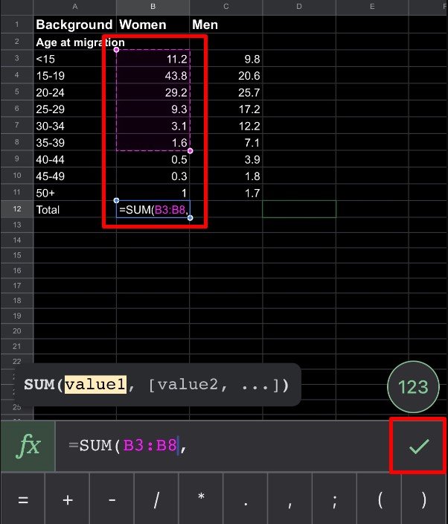448x524 pixels.
Task: Tap the SUM(value1, [value2, ...]) syntax hint
Action: click(157, 385)
